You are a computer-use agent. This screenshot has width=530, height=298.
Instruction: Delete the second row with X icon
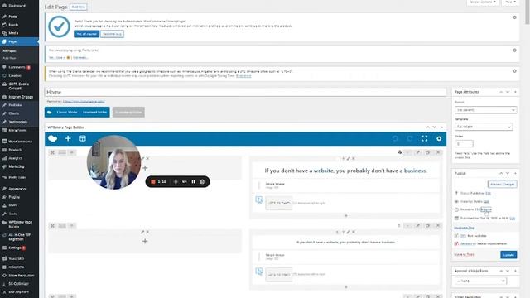point(438,225)
